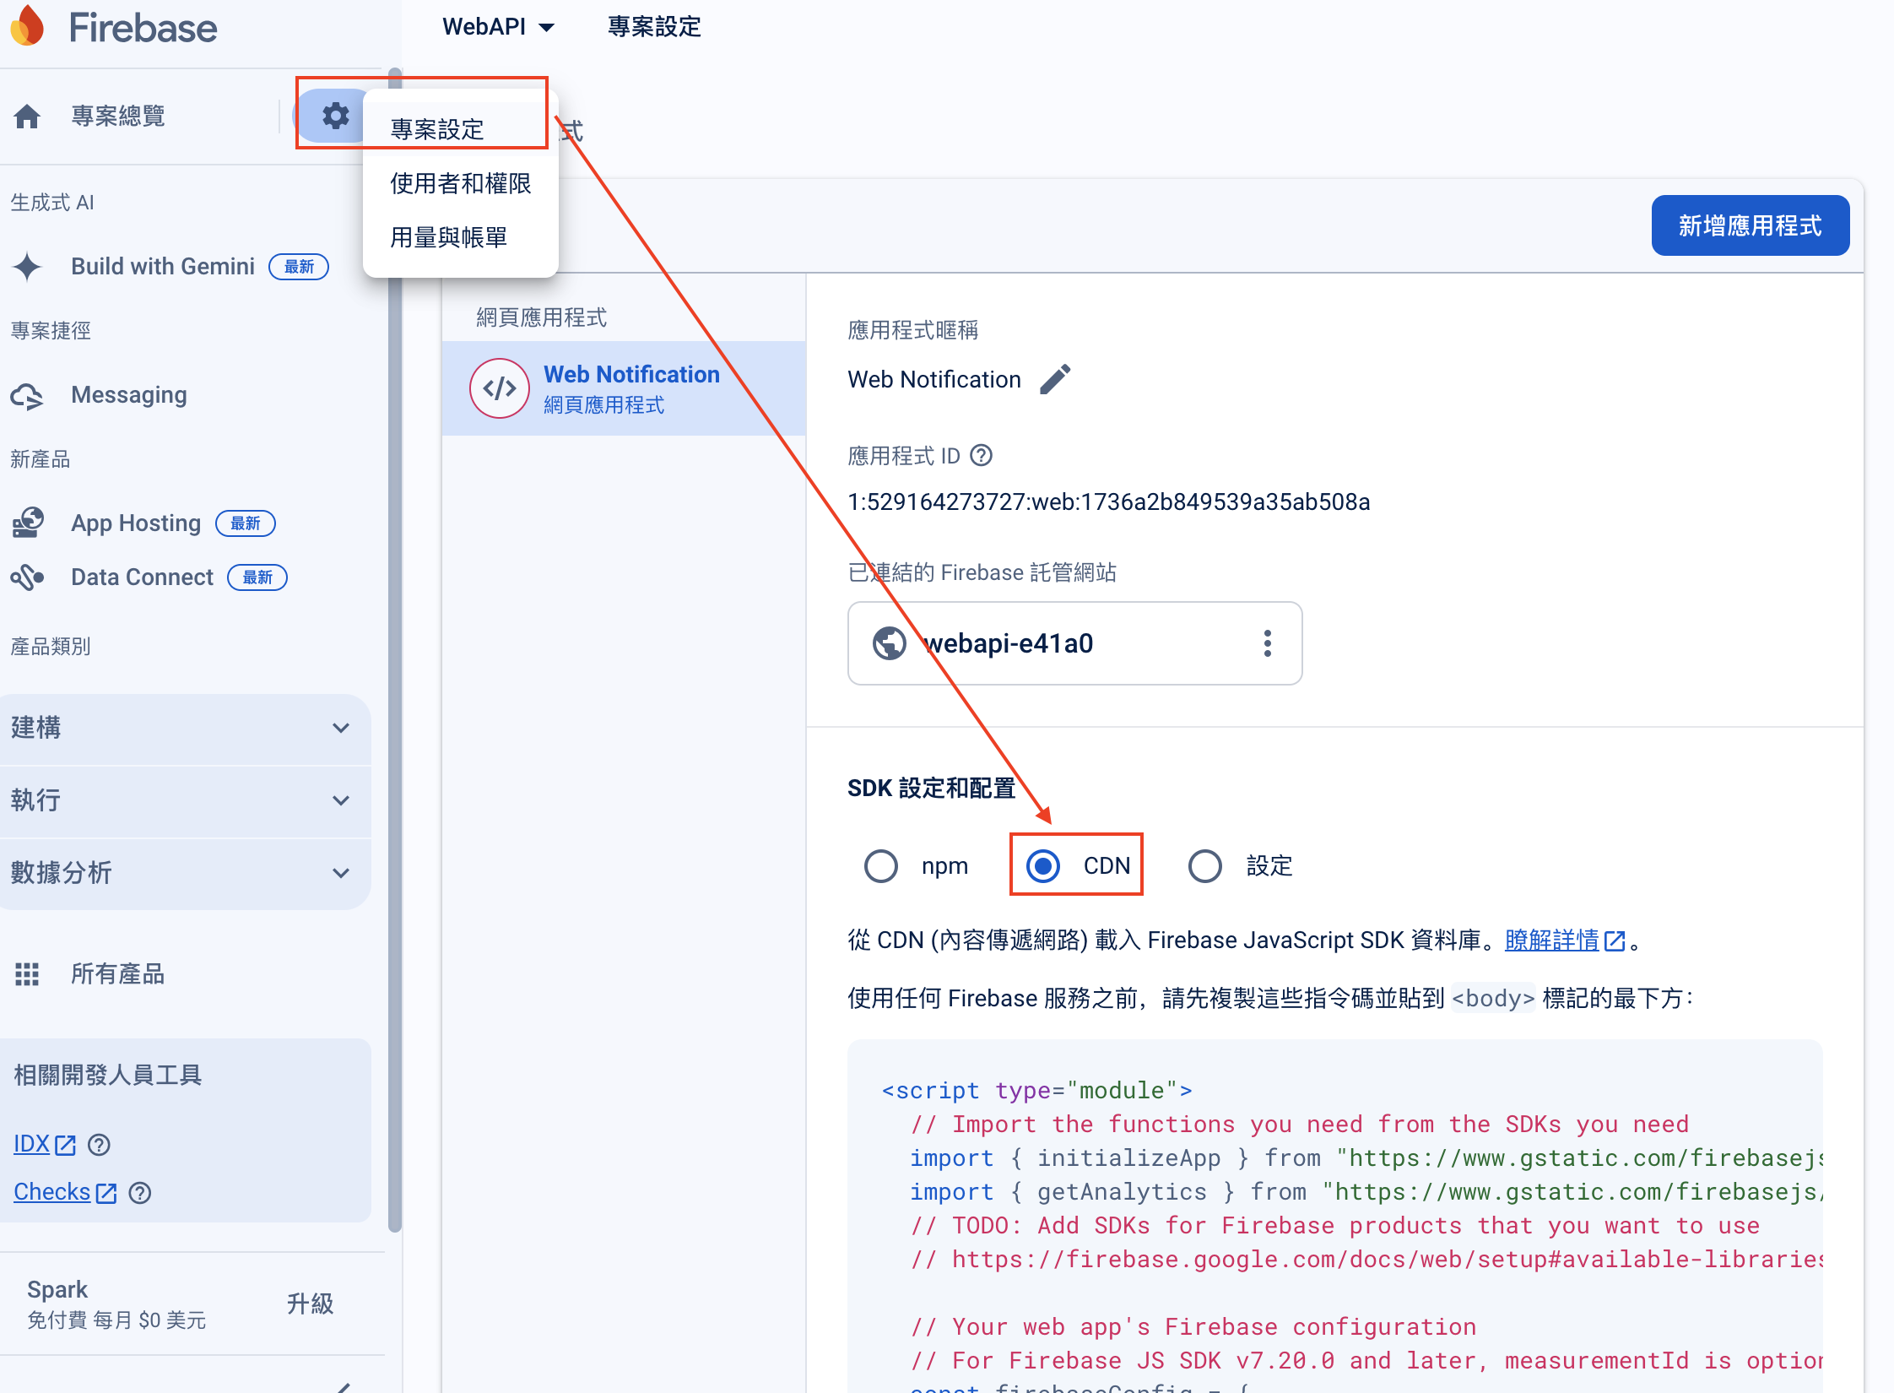The width and height of the screenshot is (1894, 1393).
Task: Click the Firebase flame logo
Action: point(27,26)
